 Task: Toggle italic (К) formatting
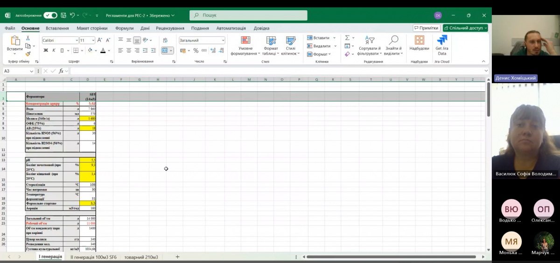tap(54, 50)
